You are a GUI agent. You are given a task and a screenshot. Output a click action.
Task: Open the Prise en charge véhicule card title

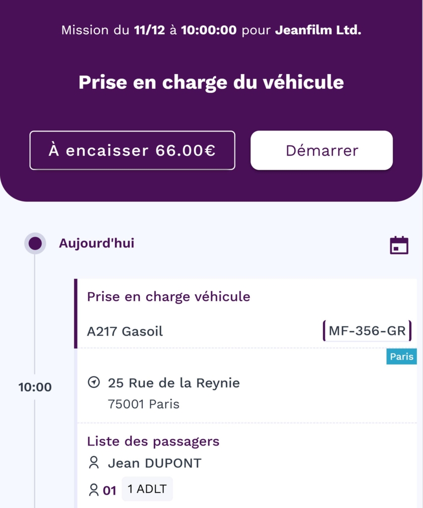click(169, 297)
